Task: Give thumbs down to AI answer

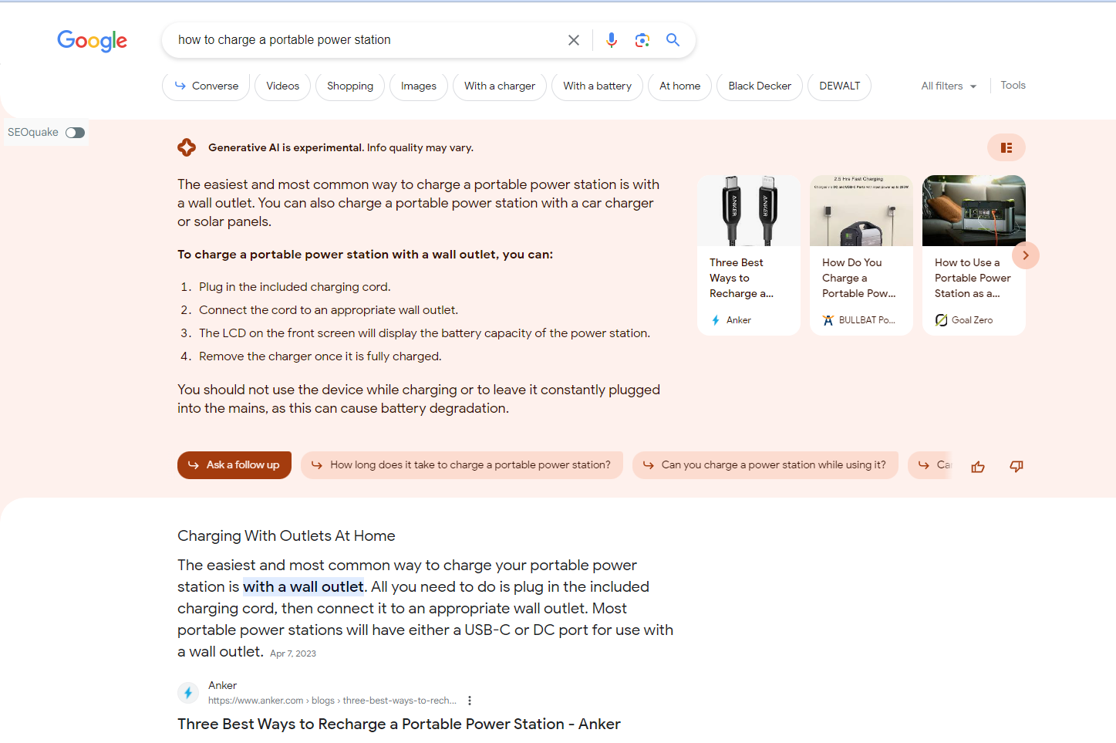Action: 1016,466
